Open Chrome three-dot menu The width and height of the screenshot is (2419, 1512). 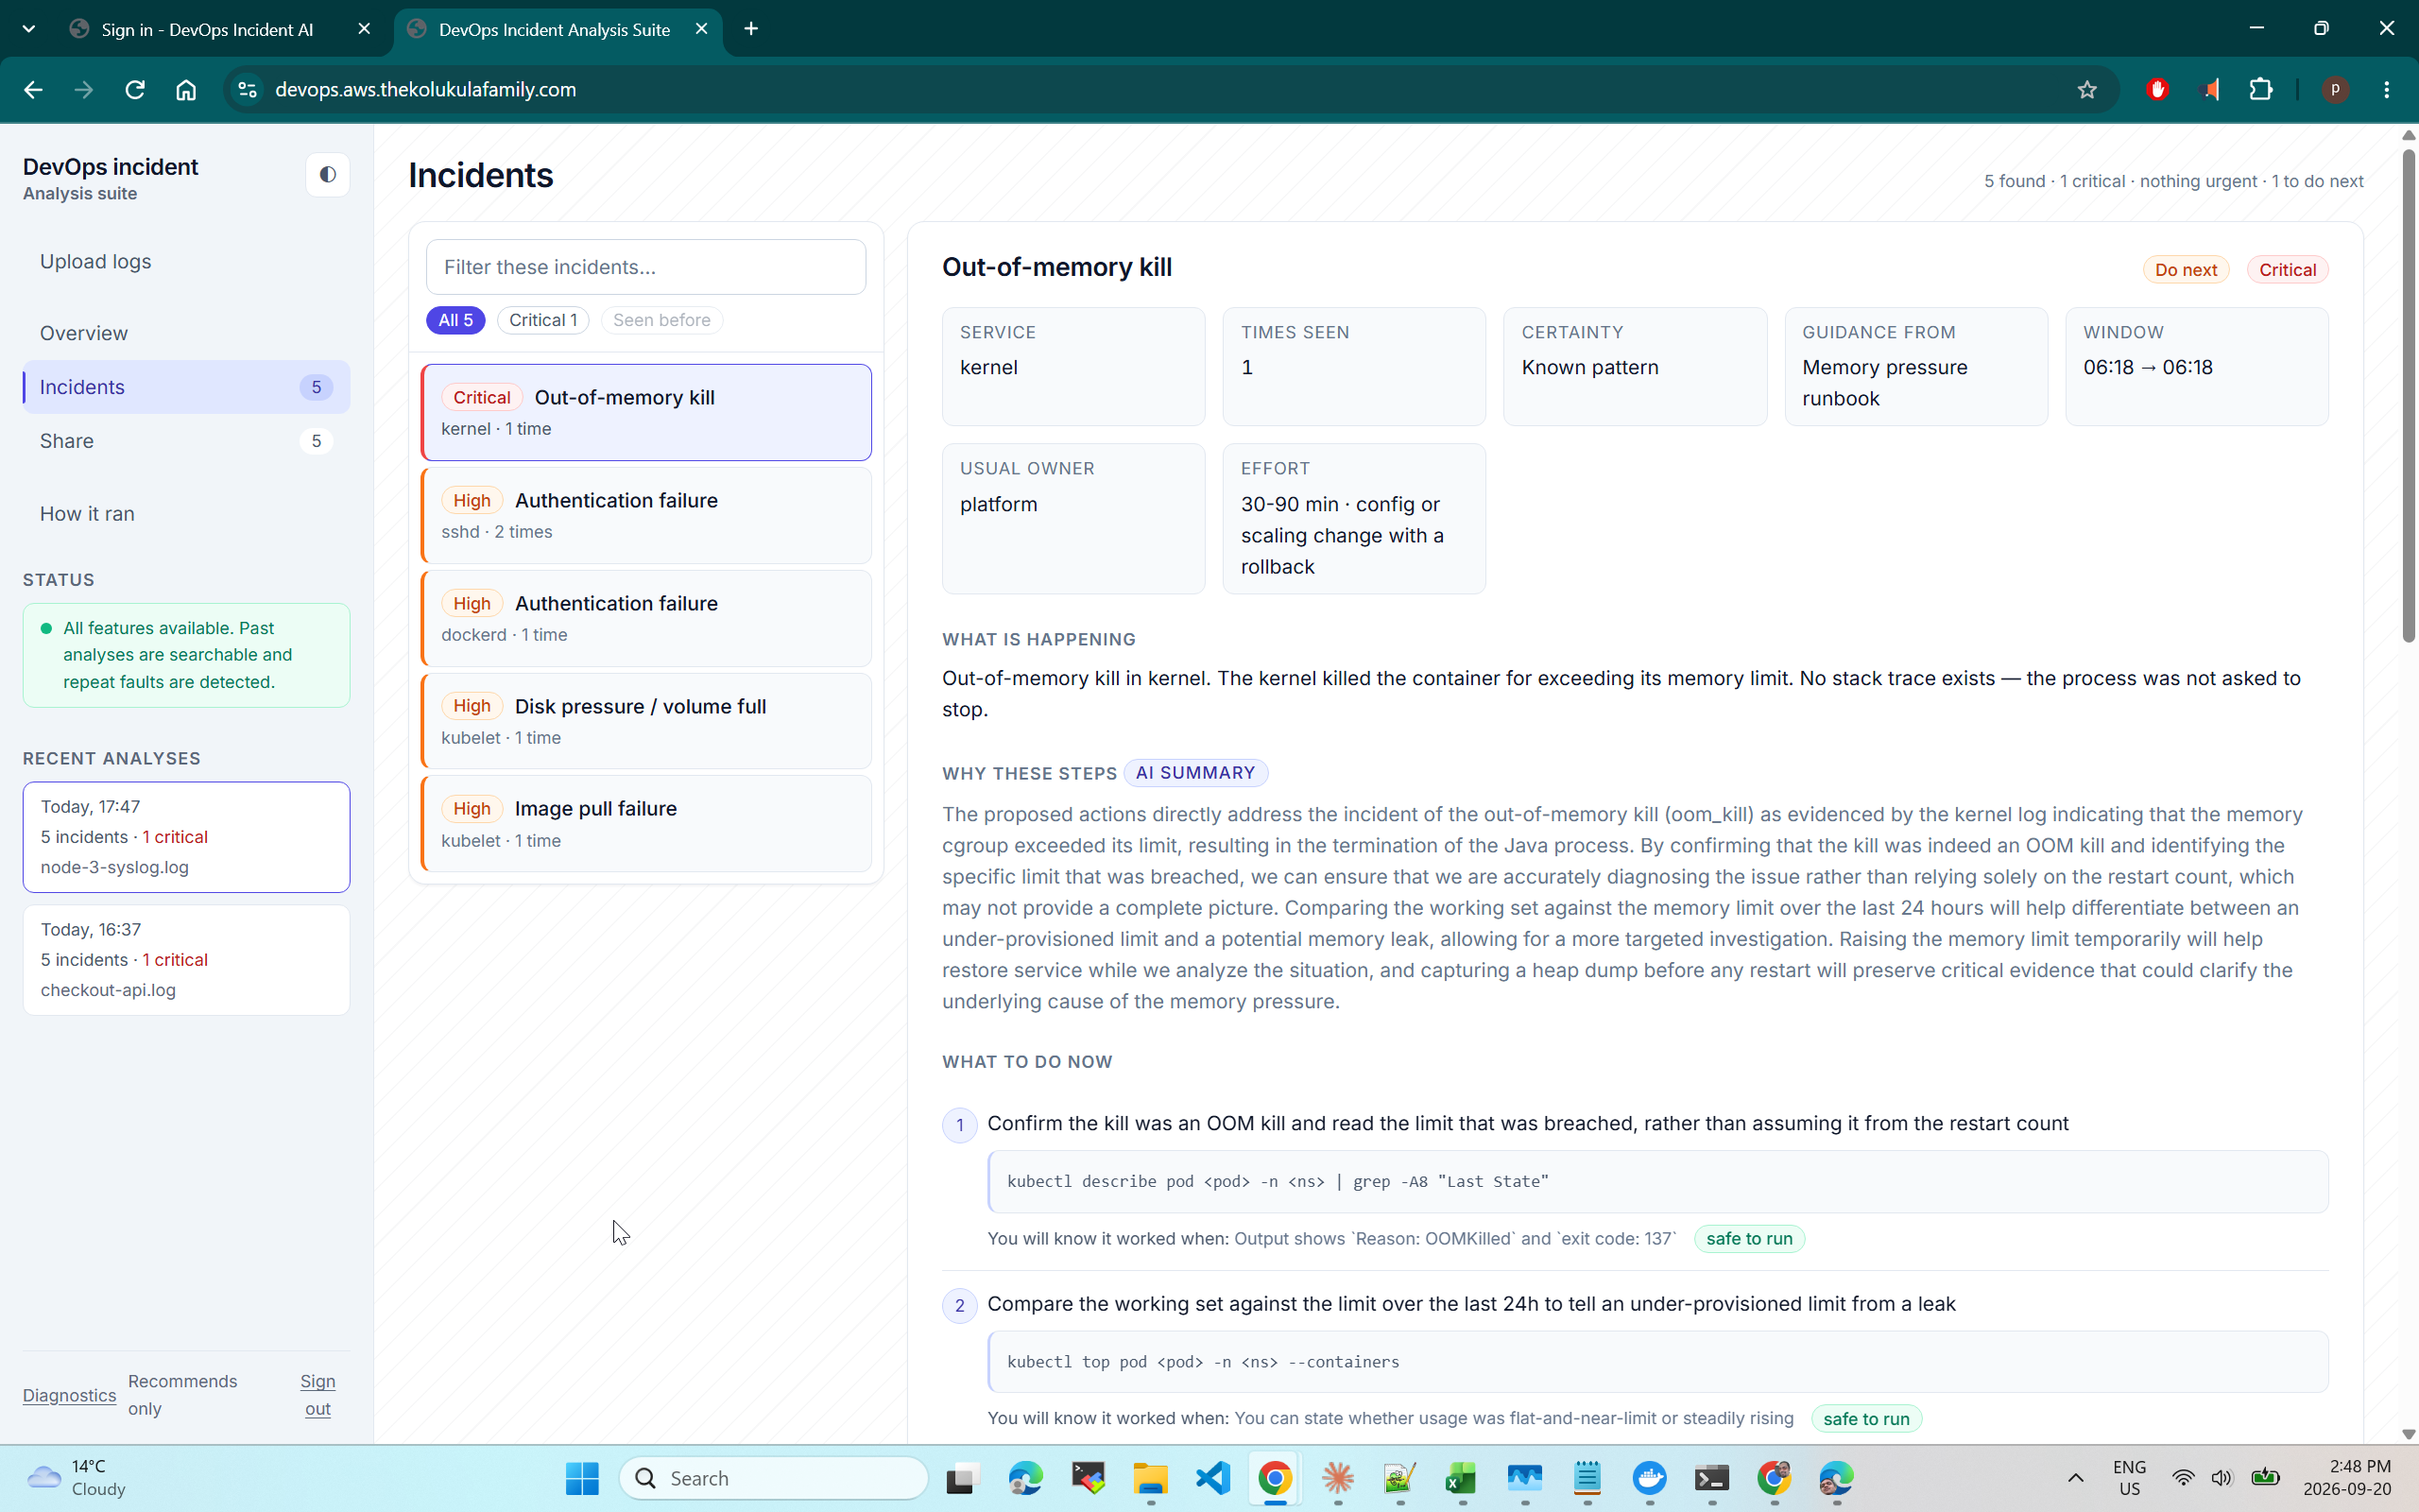tap(2386, 90)
